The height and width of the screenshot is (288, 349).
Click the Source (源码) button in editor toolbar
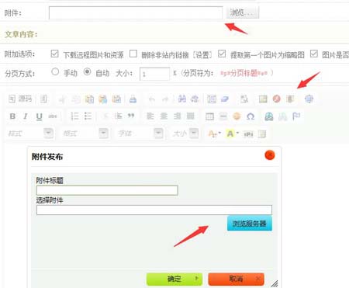click(x=20, y=99)
